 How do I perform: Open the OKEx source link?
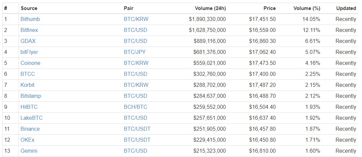[x=28, y=140]
